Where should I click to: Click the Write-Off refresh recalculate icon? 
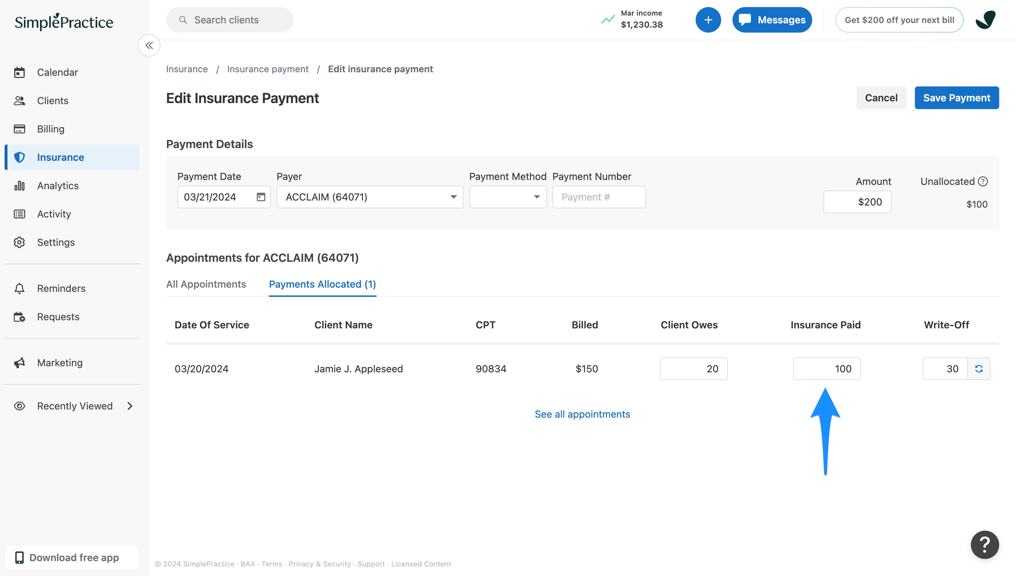pyautogui.click(x=979, y=369)
